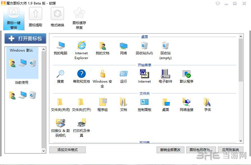
Task: Select the second icon pack below 当前使用
Action: pos(22,95)
